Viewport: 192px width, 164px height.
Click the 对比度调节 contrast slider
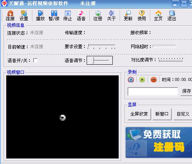point(171,60)
